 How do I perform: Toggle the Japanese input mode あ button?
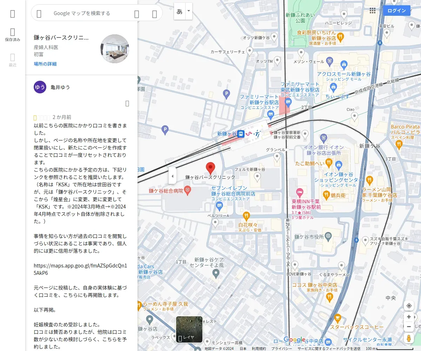coord(180,11)
